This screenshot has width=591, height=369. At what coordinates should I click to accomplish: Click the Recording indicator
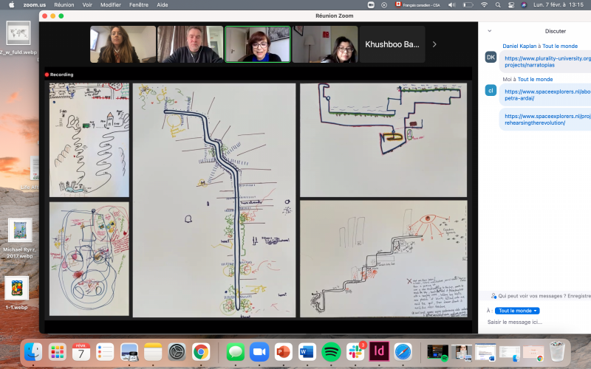(59, 75)
